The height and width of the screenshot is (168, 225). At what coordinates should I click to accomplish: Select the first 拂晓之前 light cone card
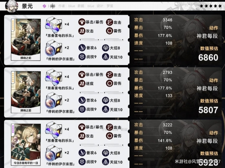(x=26, y=40)
